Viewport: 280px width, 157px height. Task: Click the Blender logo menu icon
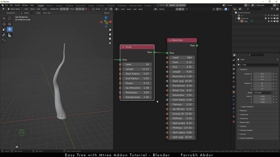pos(3,5)
